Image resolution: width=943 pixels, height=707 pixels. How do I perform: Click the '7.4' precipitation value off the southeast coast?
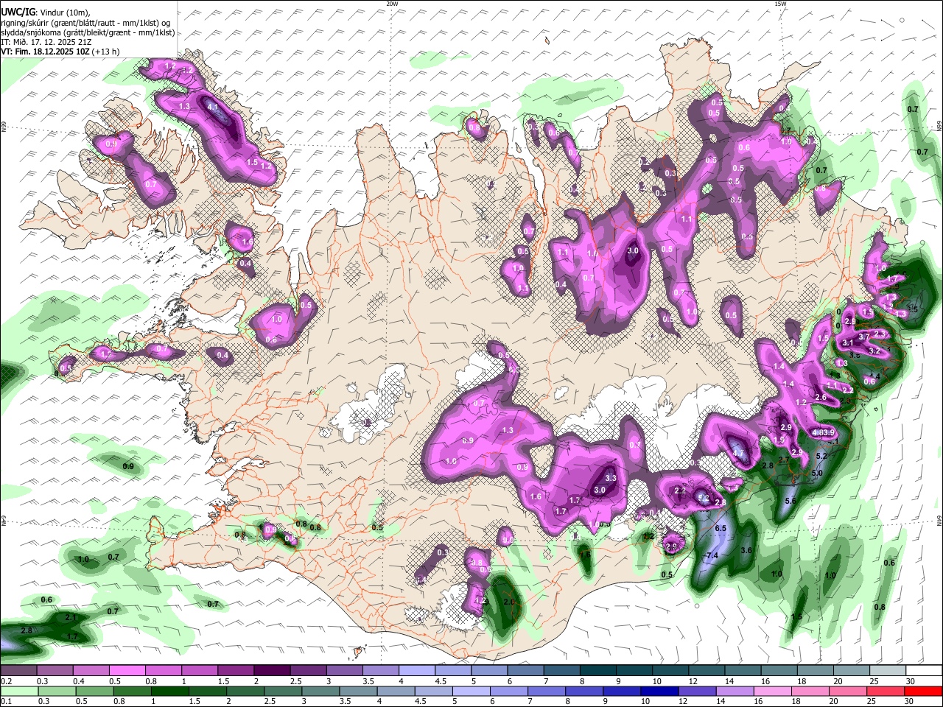712,555
